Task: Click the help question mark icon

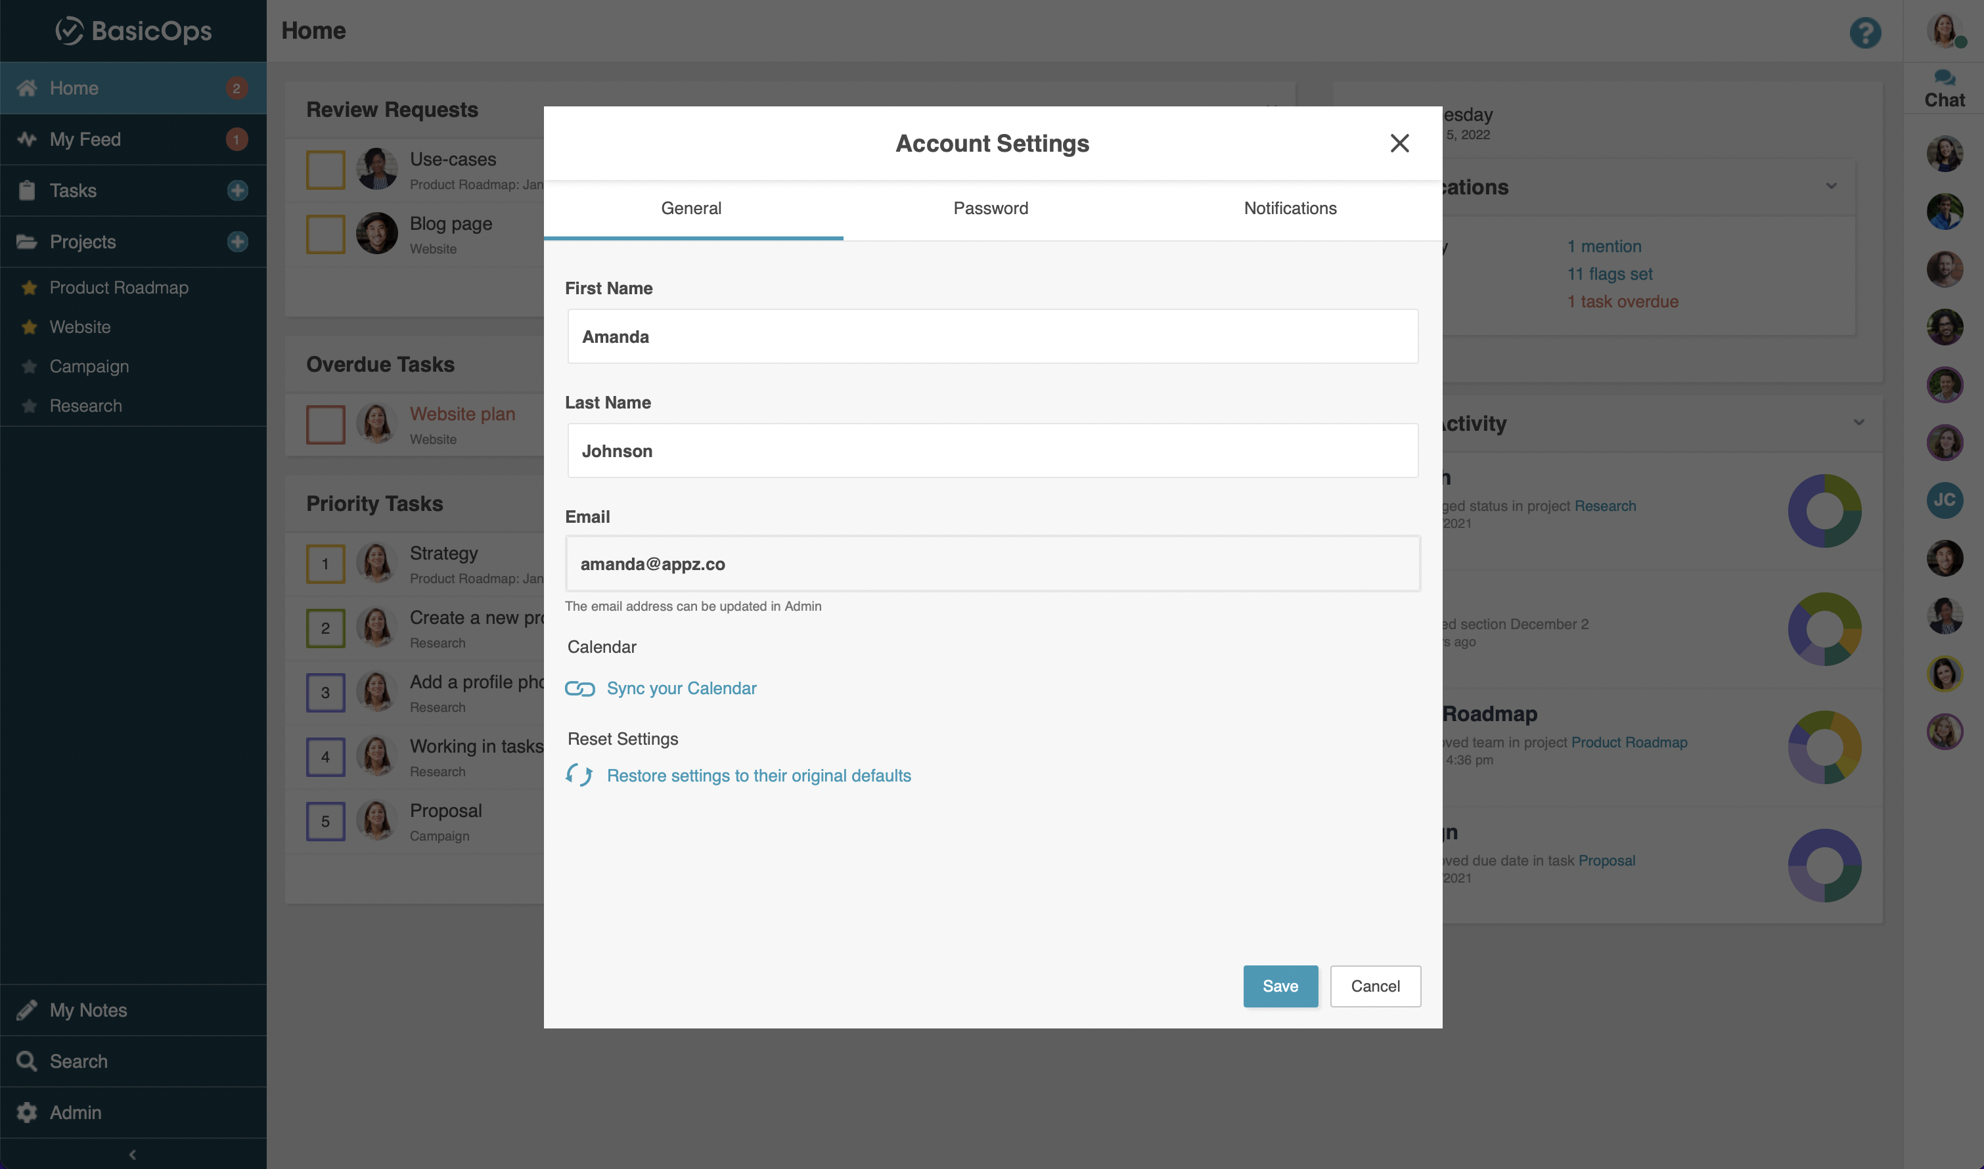Action: (1864, 33)
